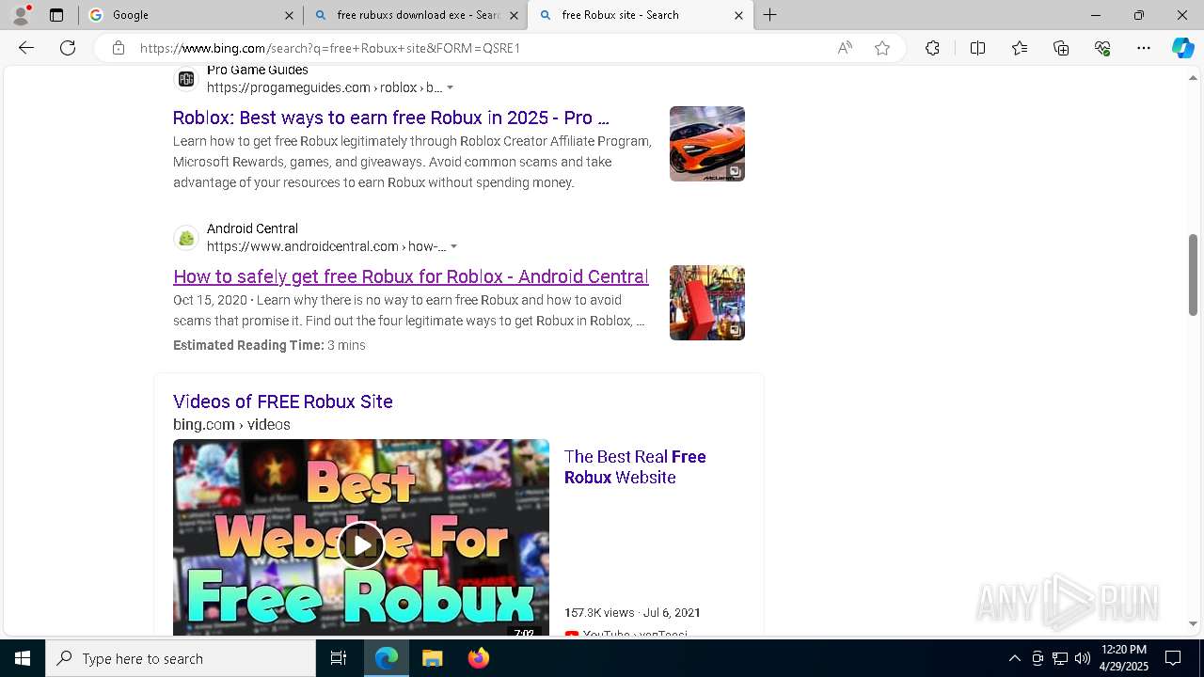This screenshot has height=677, width=1204.
Task: Click scrollbar up arrow
Action: [1194, 78]
